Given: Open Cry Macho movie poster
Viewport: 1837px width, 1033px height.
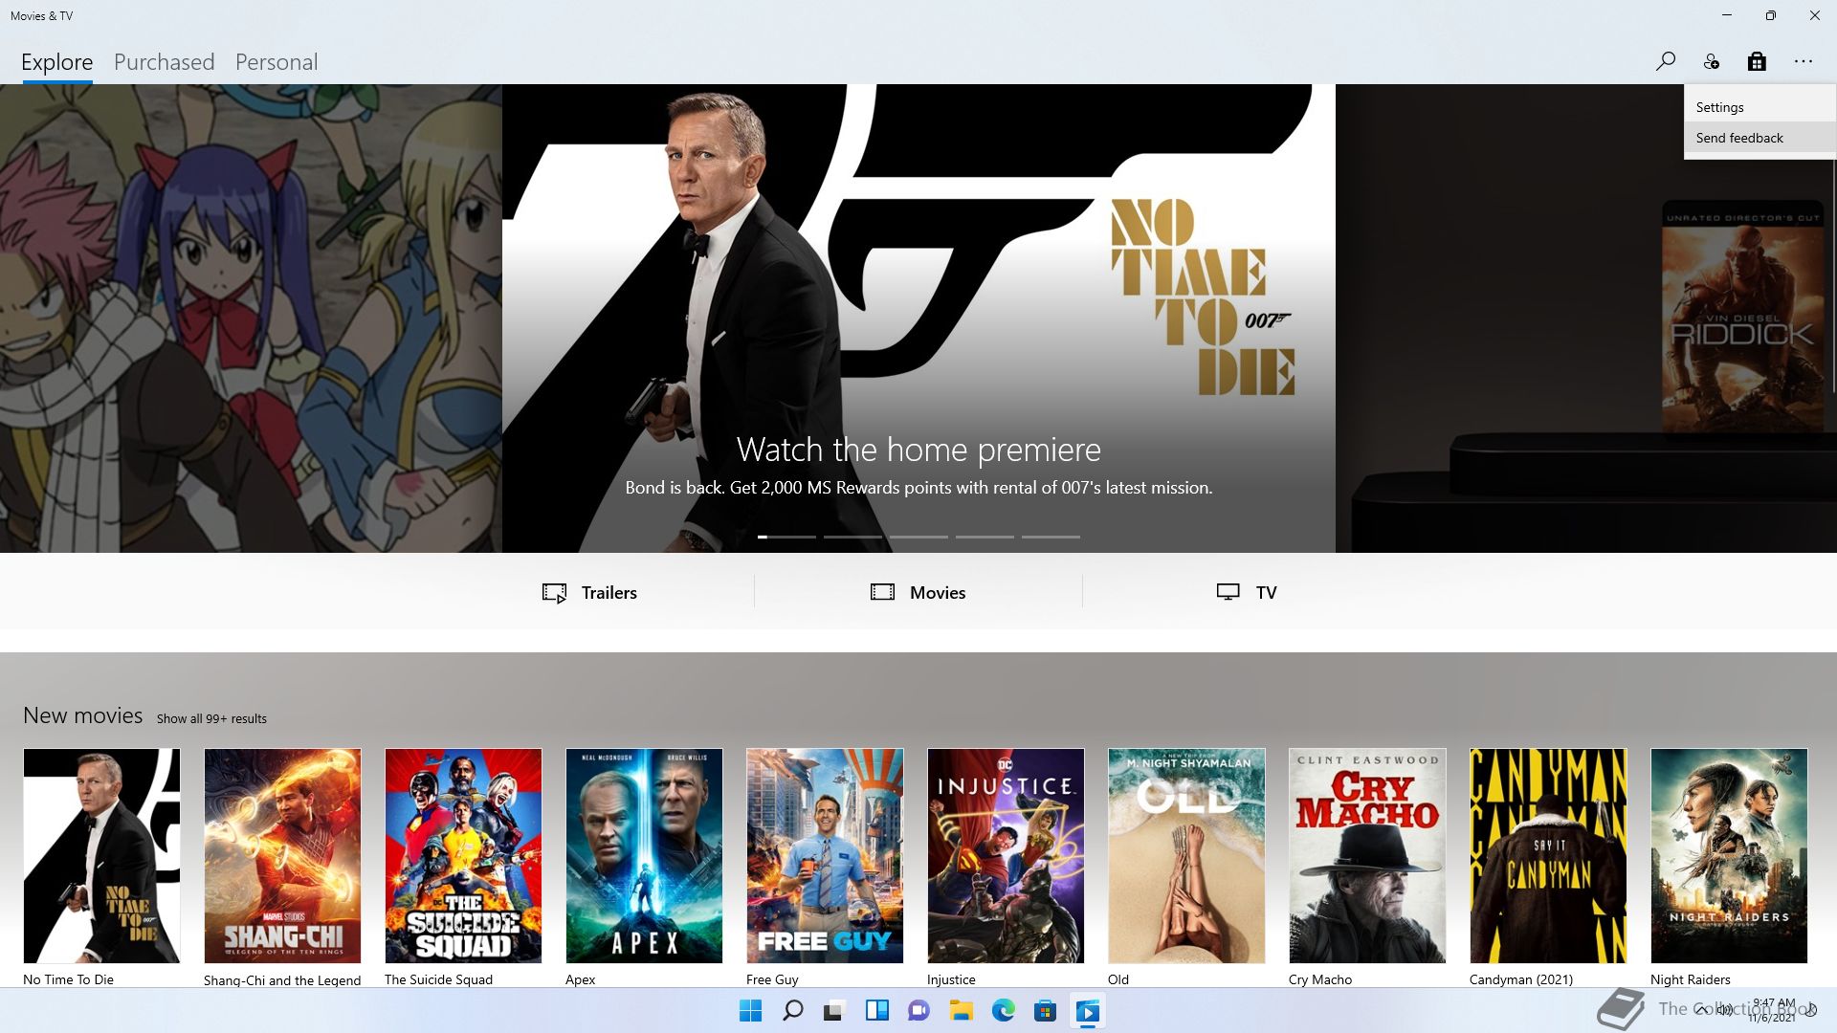Looking at the screenshot, I should 1367,856.
